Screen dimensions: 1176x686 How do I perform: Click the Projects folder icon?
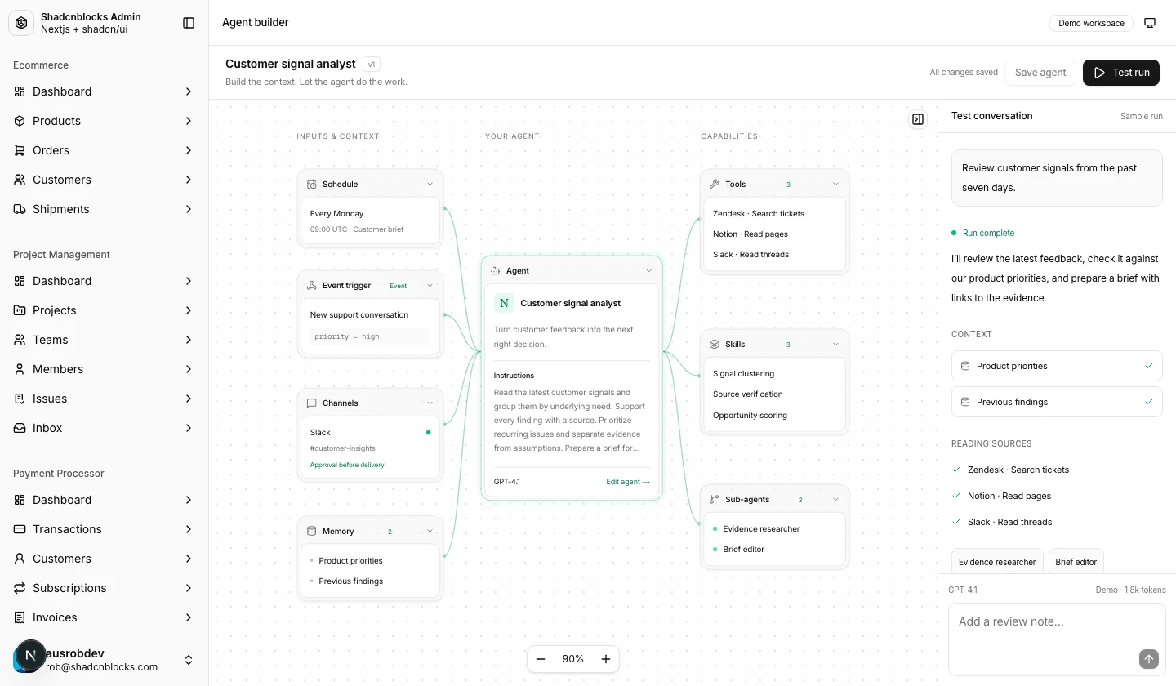[20, 310]
